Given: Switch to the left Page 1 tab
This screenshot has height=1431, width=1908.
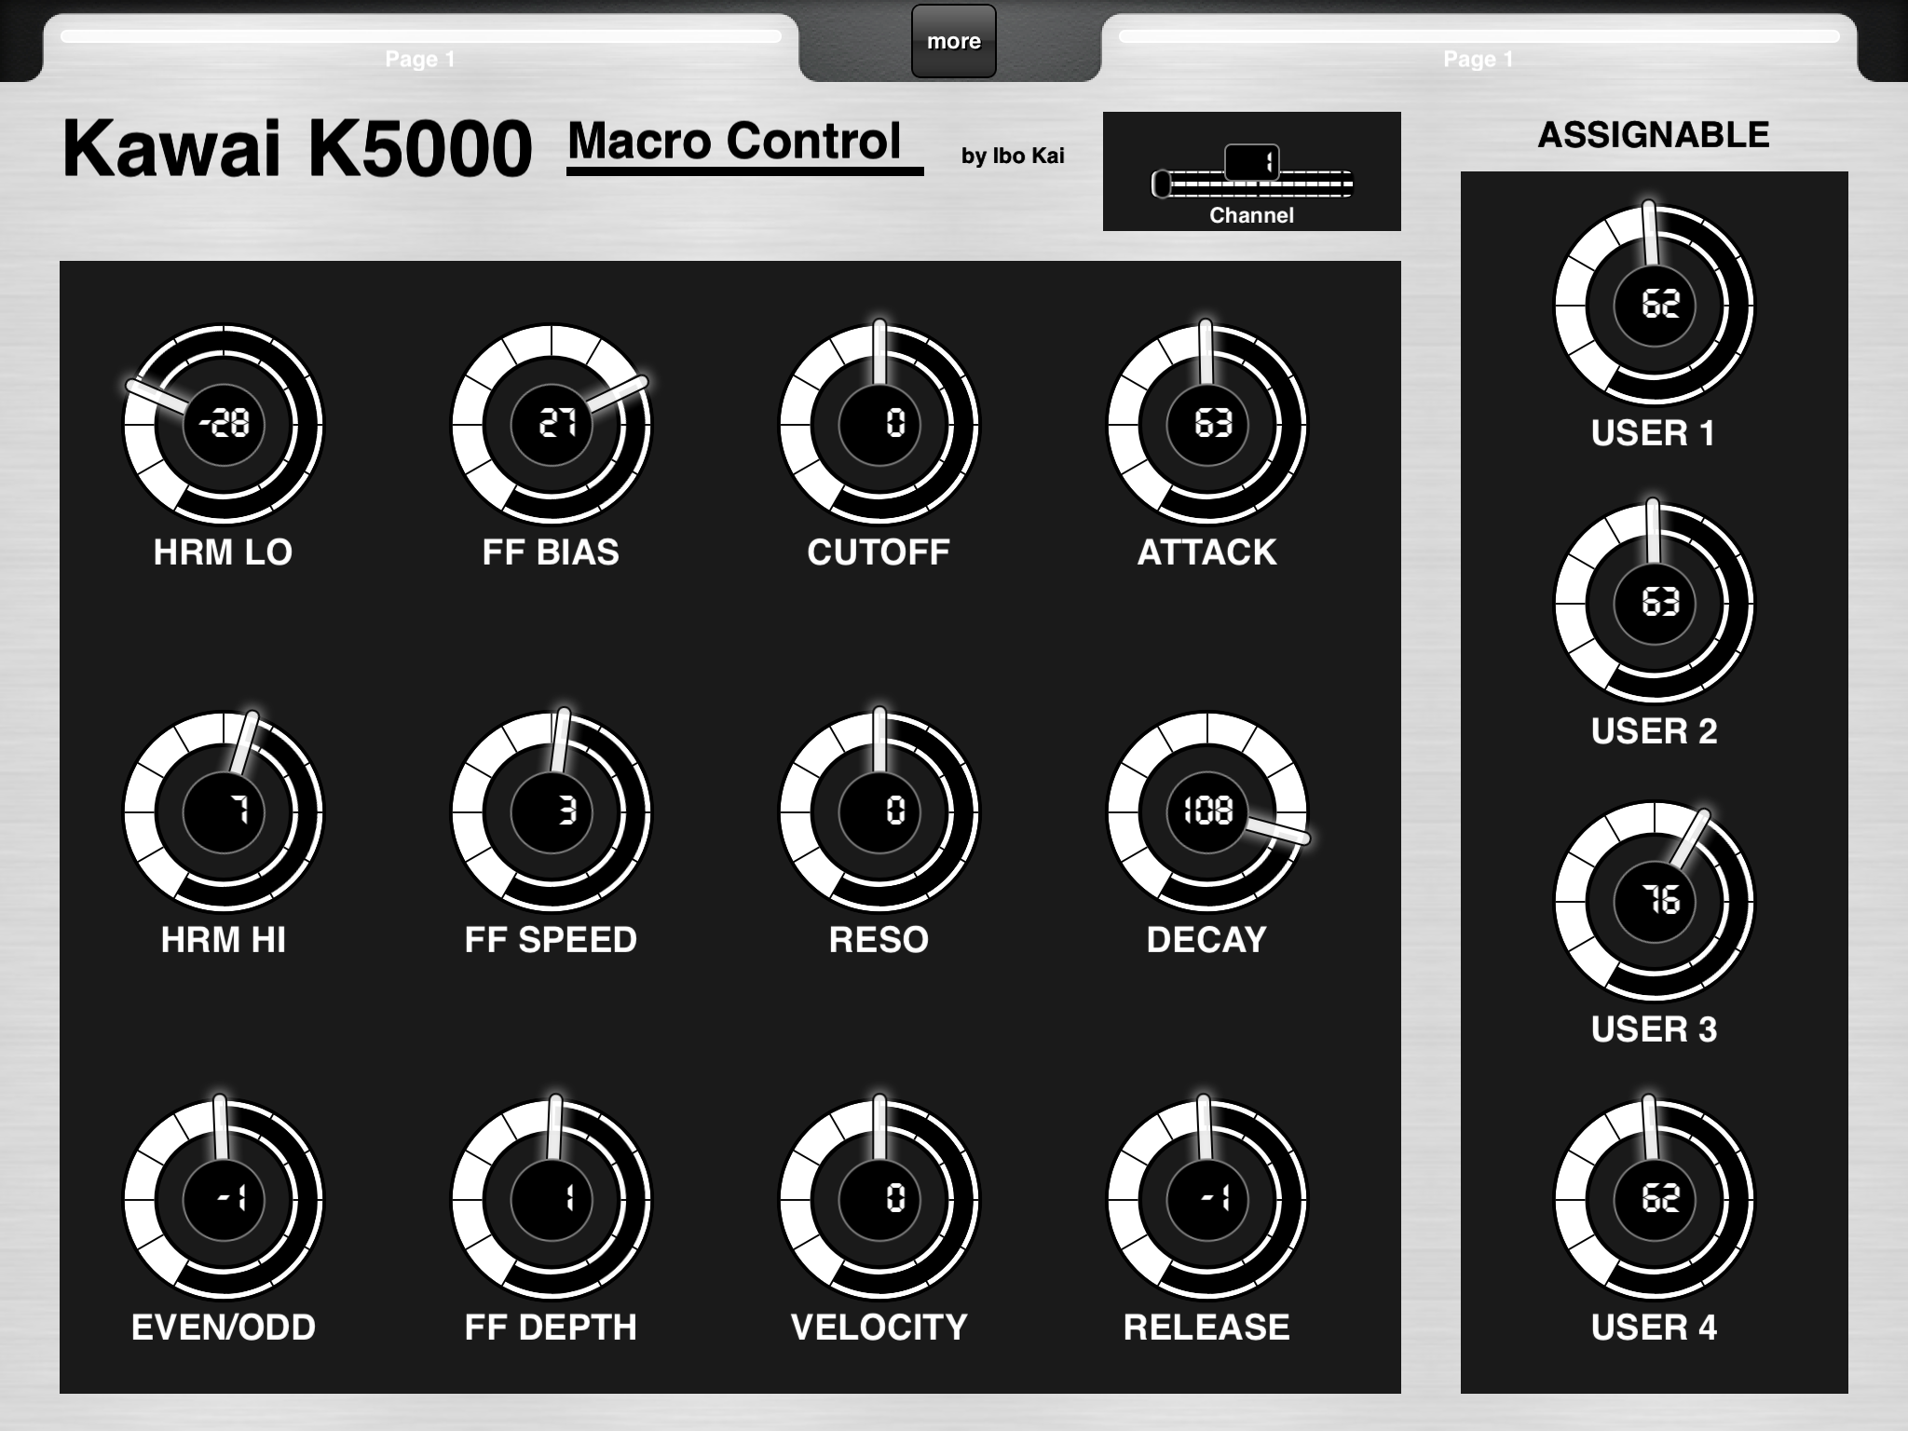Looking at the screenshot, I should pos(420,48).
